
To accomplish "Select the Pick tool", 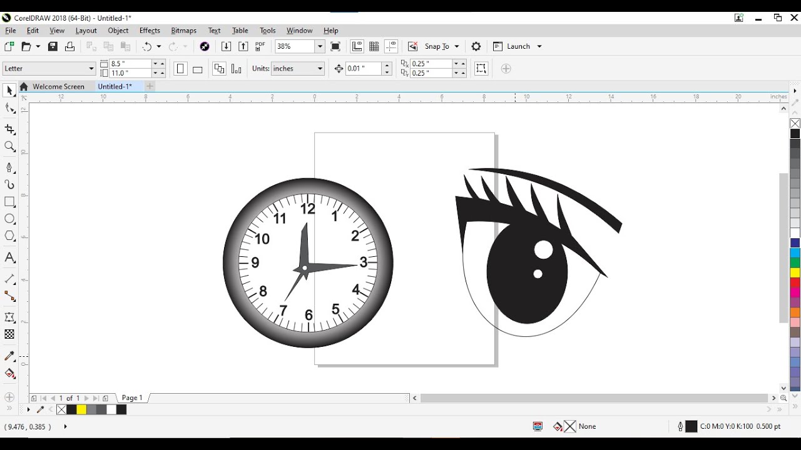I will pos(9,91).
